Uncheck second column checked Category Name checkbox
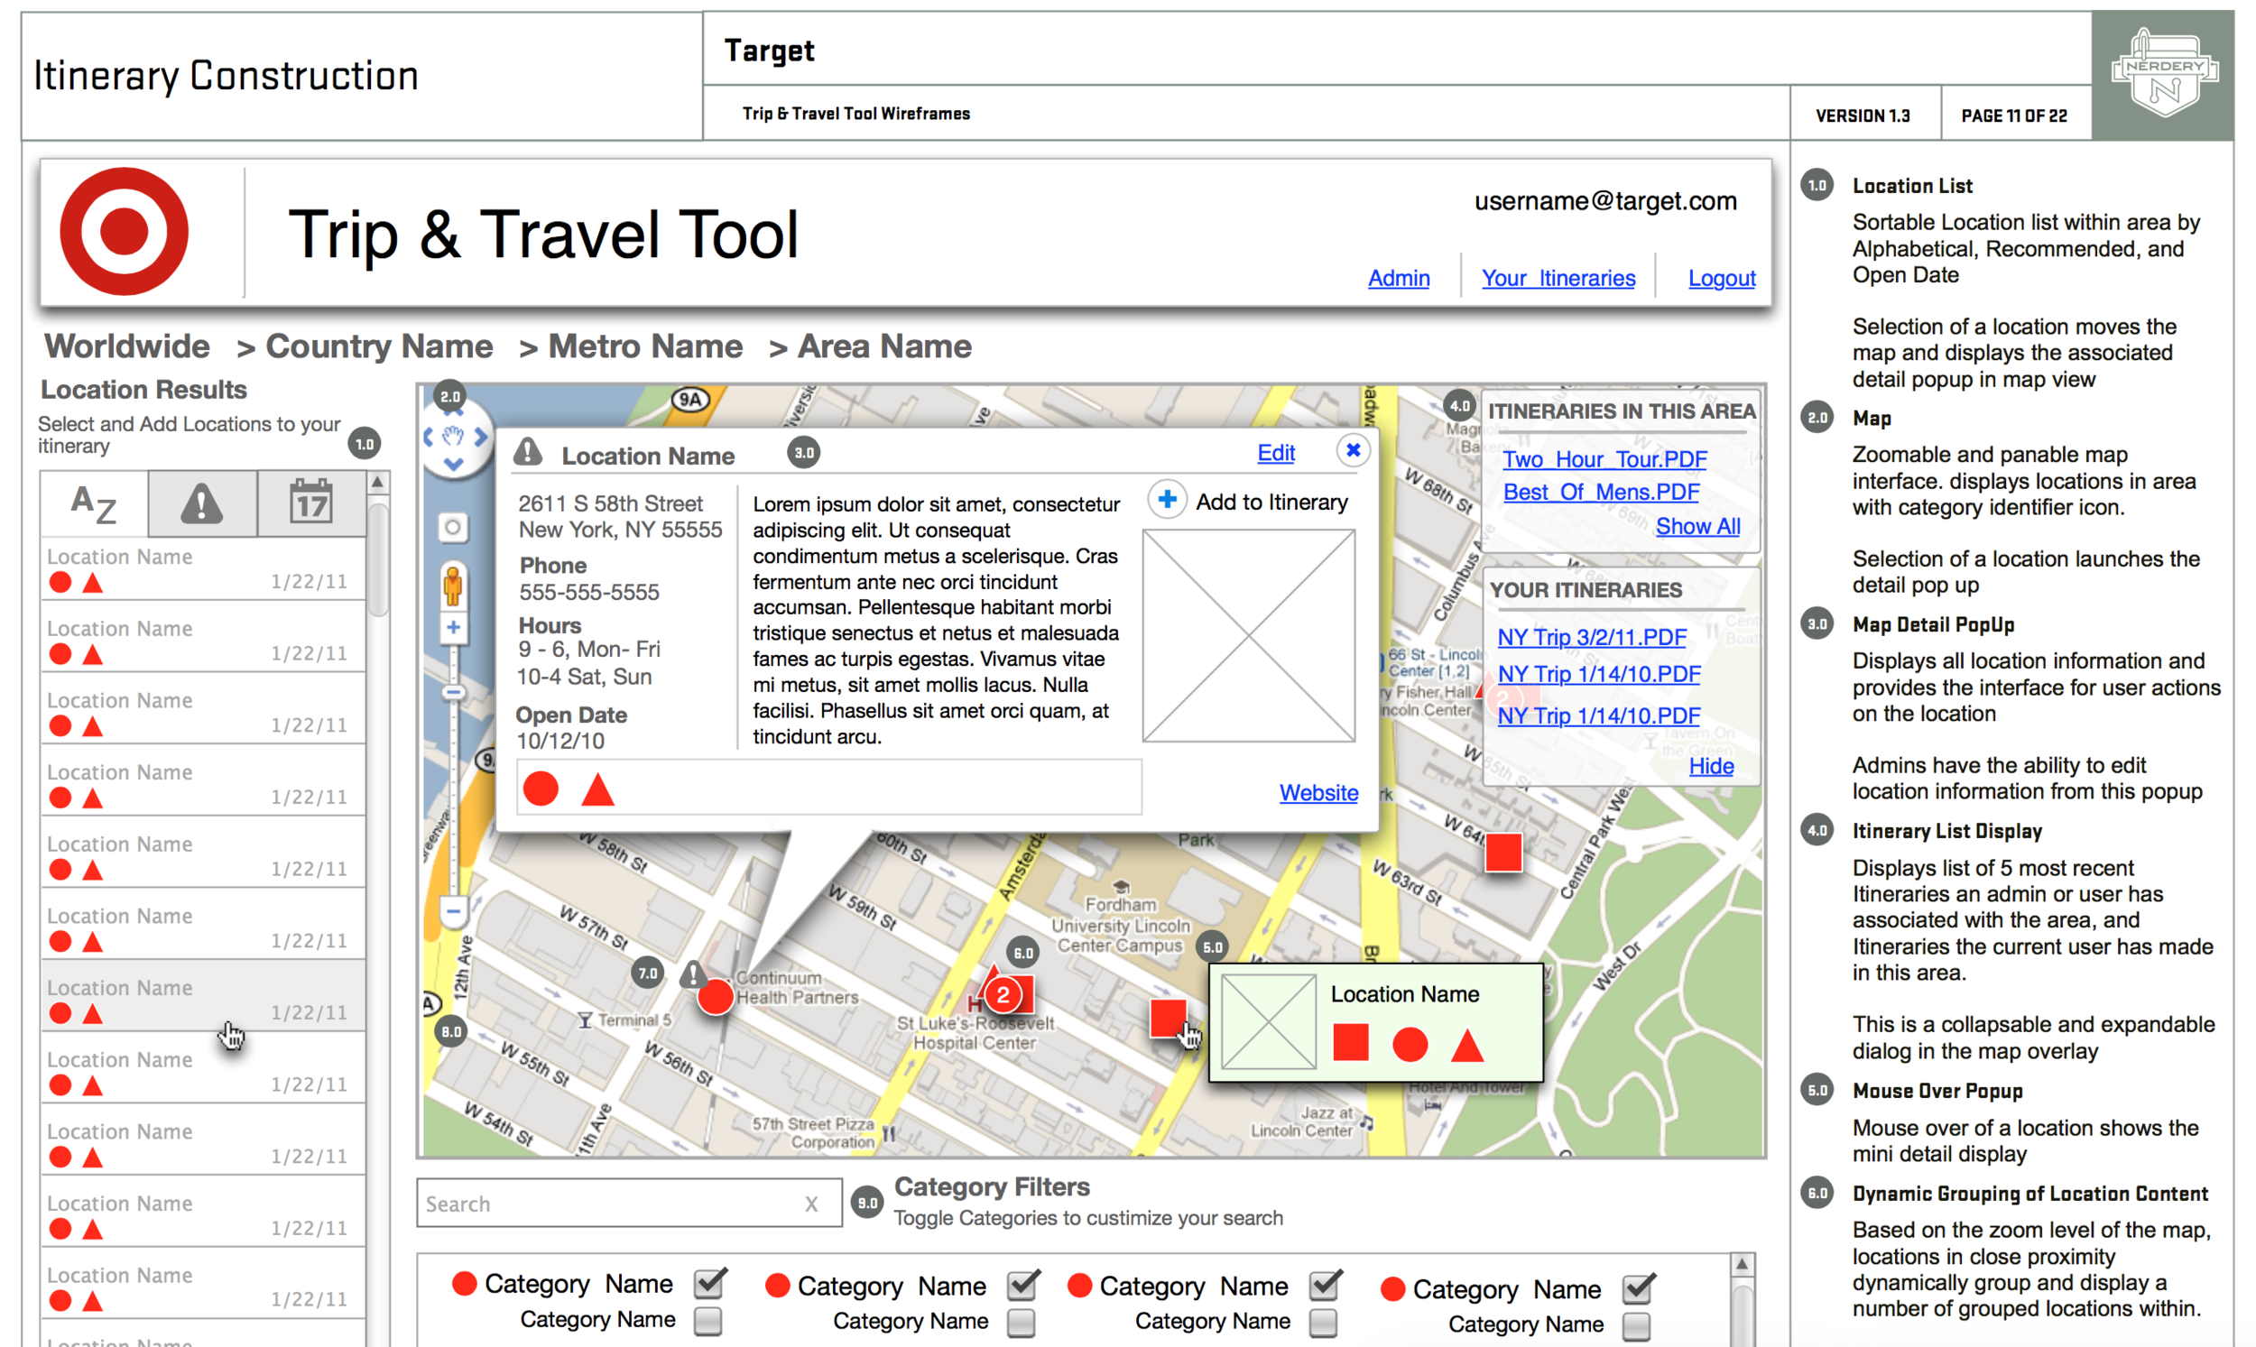The width and height of the screenshot is (2256, 1347). pyautogui.click(x=1022, y=1285)
